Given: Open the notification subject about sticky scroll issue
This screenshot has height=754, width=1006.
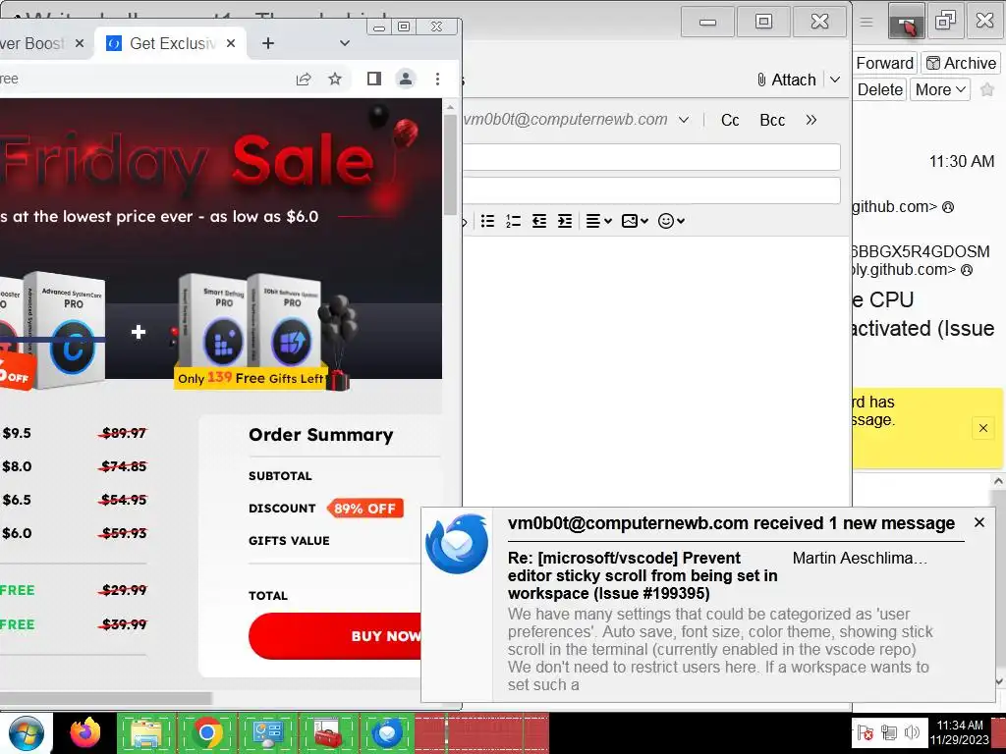Looking at the screenshot, I should pos(643,575).
